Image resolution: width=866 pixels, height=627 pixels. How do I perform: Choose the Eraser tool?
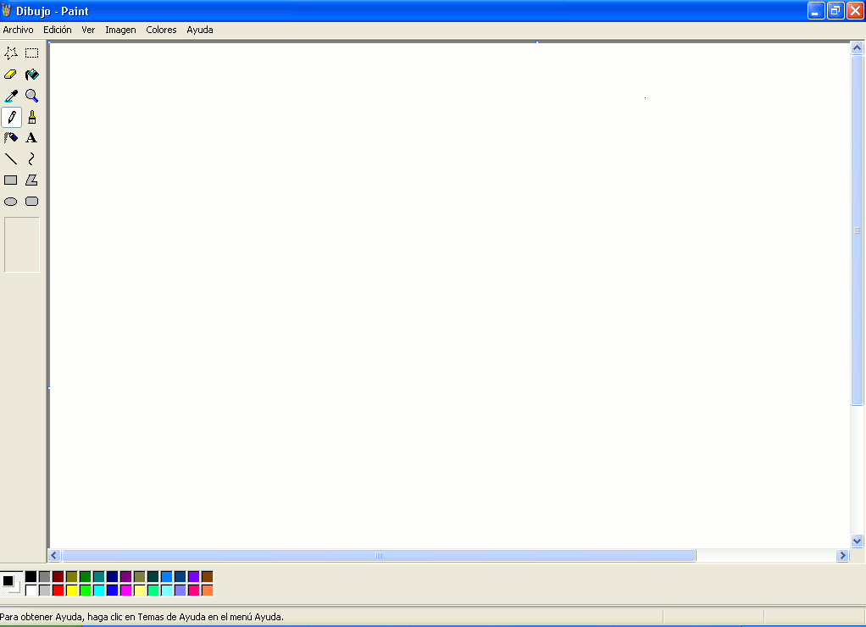(11, 75)
